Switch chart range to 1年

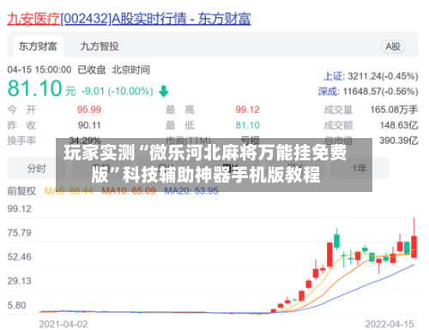pyautogui.click(x=360, y=168)
